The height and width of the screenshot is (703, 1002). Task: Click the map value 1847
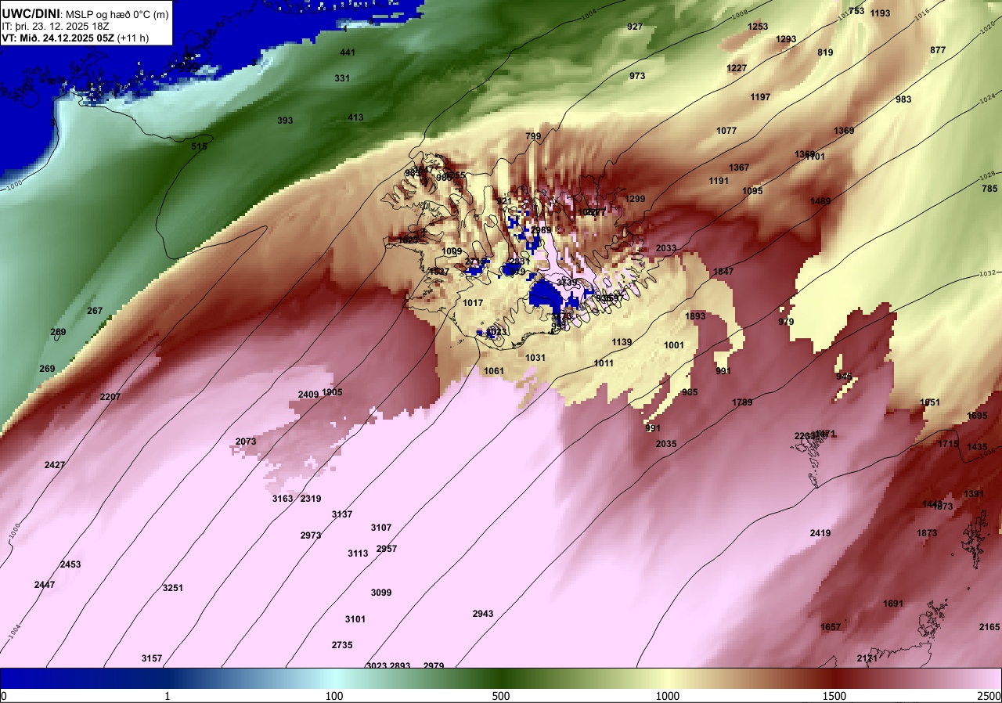(723, 272)
